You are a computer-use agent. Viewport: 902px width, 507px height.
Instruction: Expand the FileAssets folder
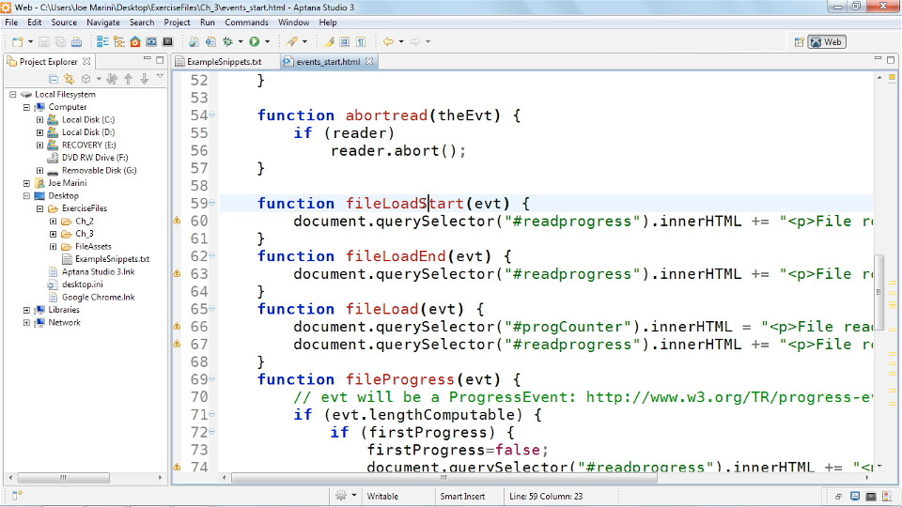(53, 246)
